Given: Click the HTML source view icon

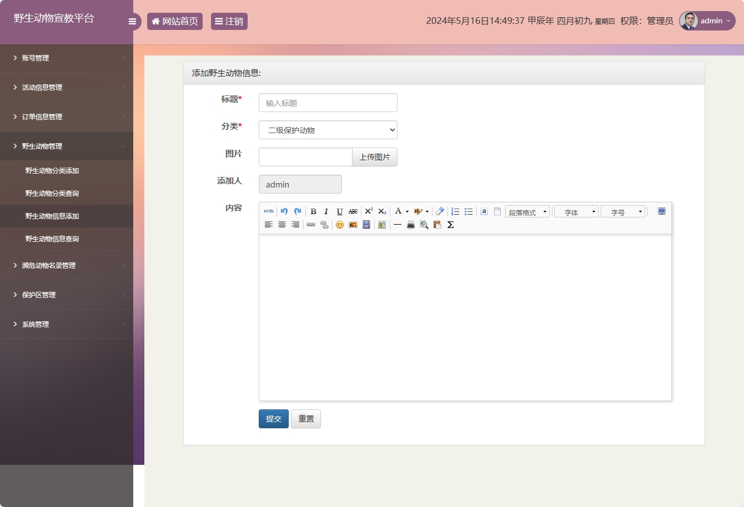Looking at the screenshot, I should pyautogui.click(x=269, y=211).
